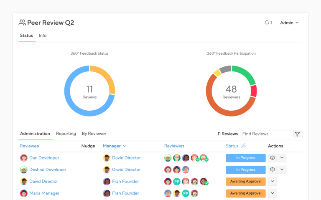Expand the Manager column chevron
321x200 pixels.
124,146
